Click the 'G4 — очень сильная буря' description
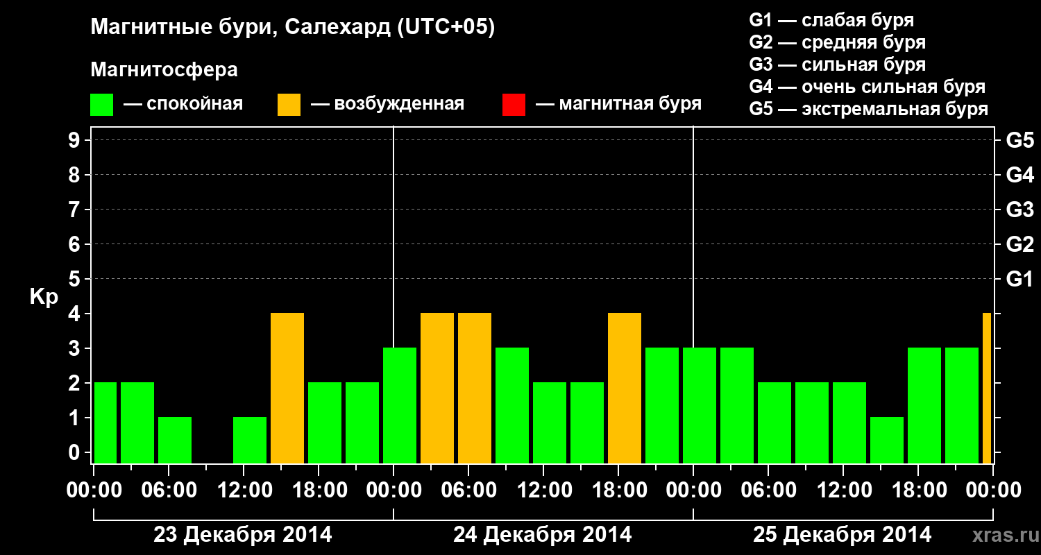1041x555 pixels. pyautogui.click(x=867, y=87)
